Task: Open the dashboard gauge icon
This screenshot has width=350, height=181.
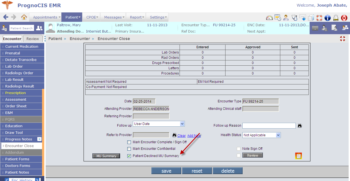Action: coord(269,18)
